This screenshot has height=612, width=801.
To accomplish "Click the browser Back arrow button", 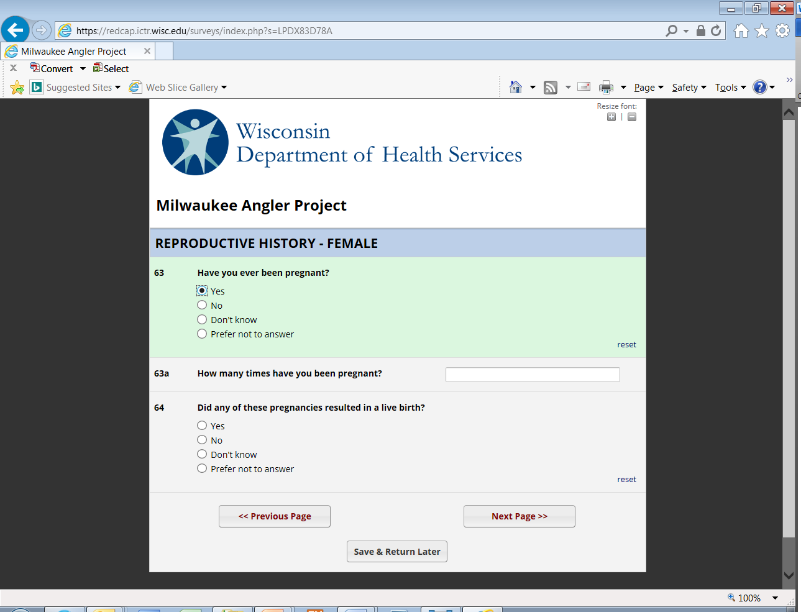I will tap(15, 30).
